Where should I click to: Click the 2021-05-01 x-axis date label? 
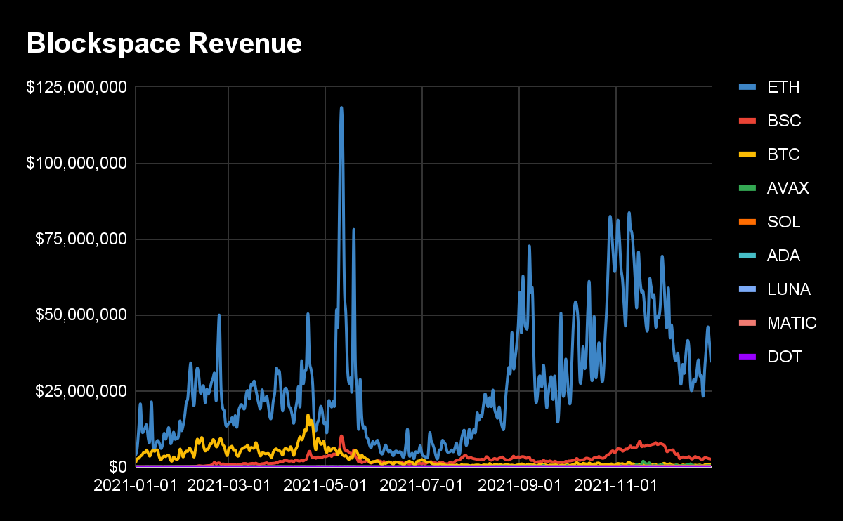click(x=325, y=485)
